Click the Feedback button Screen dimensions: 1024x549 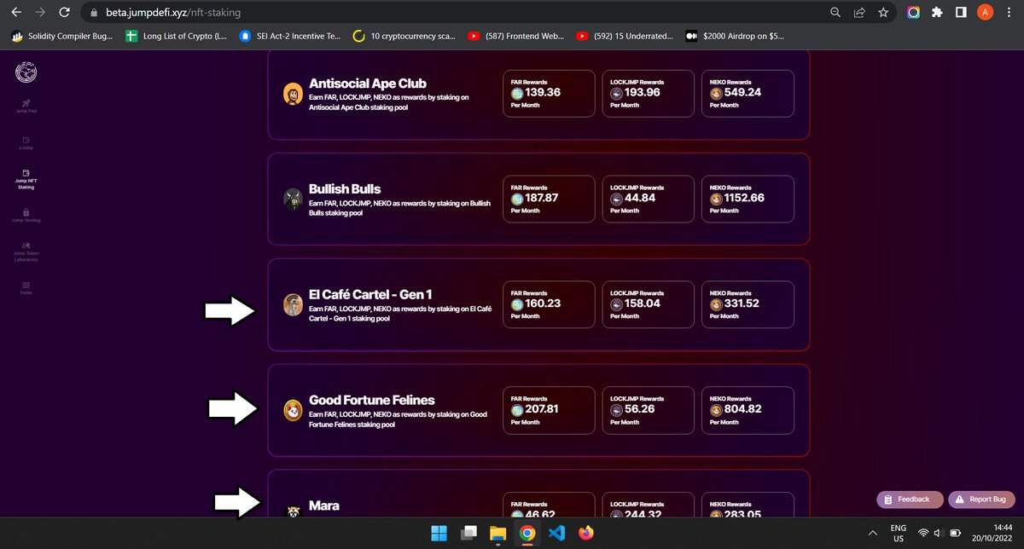click(x=908, y=499)
